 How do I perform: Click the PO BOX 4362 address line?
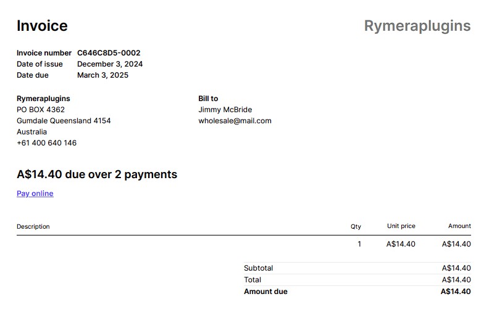(x=41, y=110)
